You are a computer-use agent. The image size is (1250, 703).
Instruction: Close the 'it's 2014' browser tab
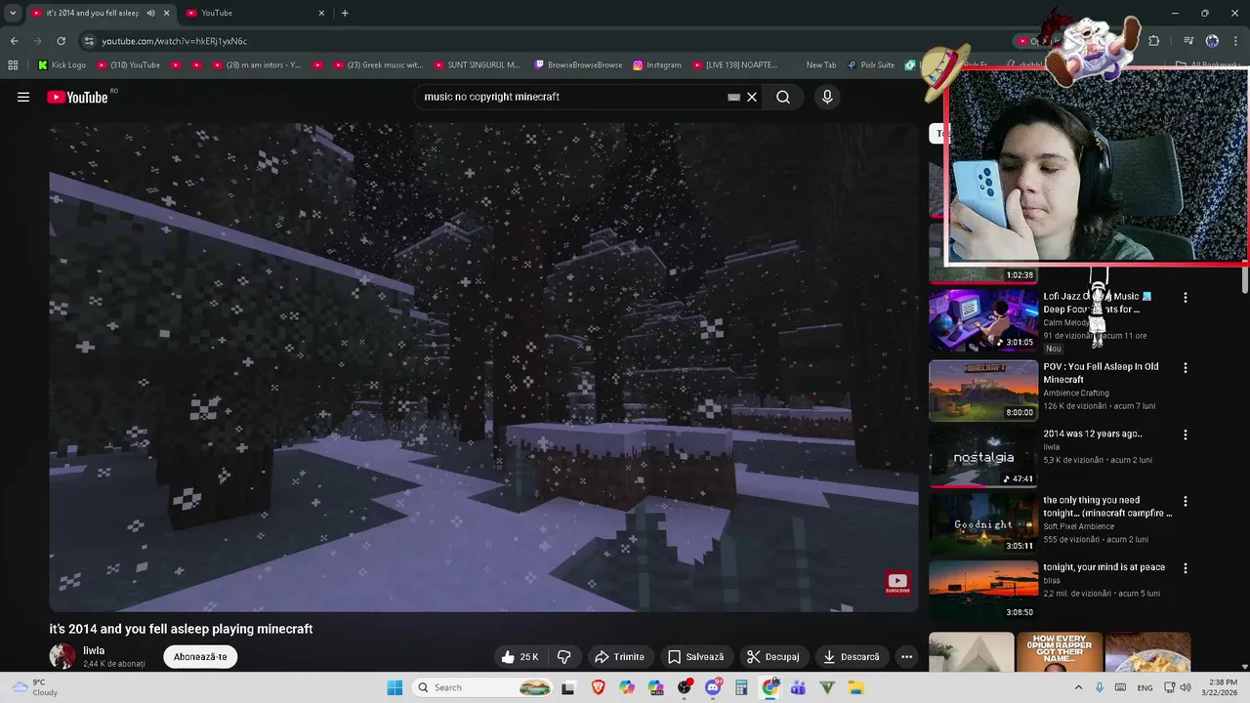167,13
